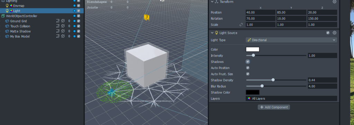
Task: Toggle the Light Source component enabled checkbox
Action: (328, 33)
